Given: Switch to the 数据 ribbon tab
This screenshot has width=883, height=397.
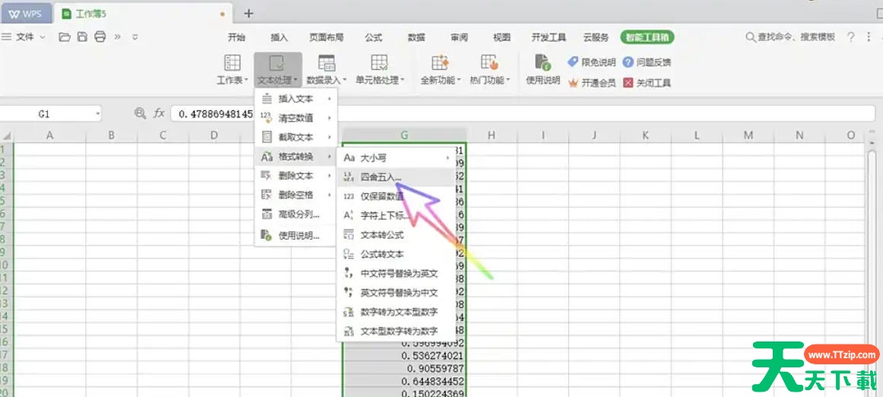Looking at the screenshot, I should 416,37.
